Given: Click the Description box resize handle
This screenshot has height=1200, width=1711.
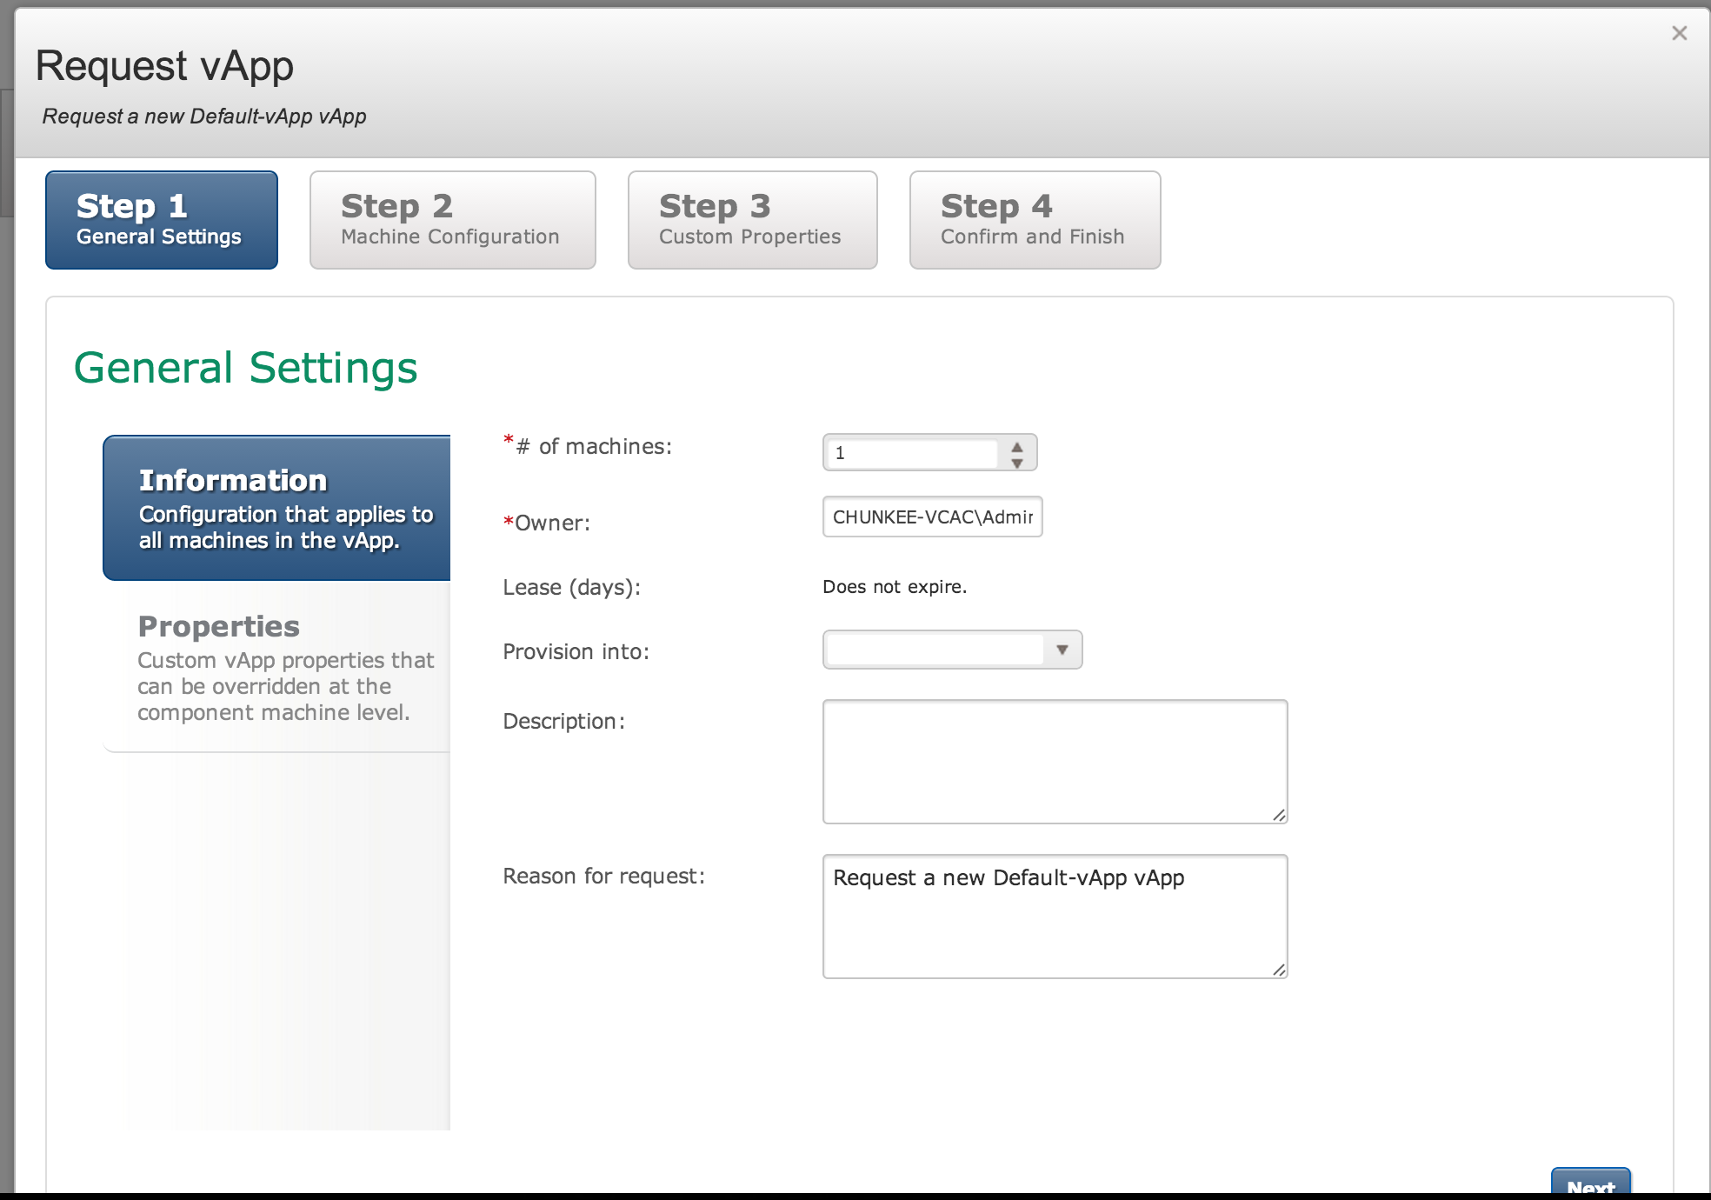Looking at the screenshot, I should [x=1279, y=815].
